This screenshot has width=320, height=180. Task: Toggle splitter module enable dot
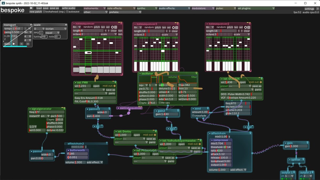(x=290, y=160)
